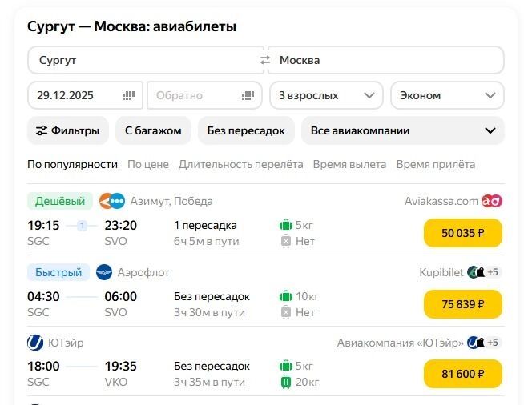The height and width of the screenshot is (405, 524).
Task: Sort results by "По цене"
Action: tap(148, 164)
